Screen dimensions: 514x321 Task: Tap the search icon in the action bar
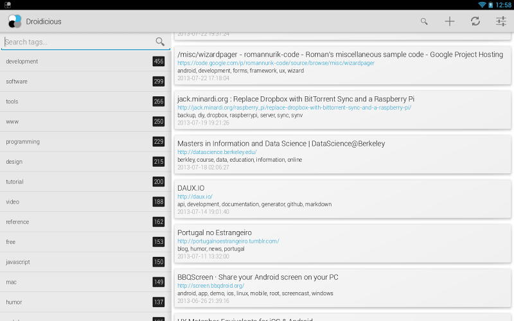pyautogui.click(x=424, y=21)
